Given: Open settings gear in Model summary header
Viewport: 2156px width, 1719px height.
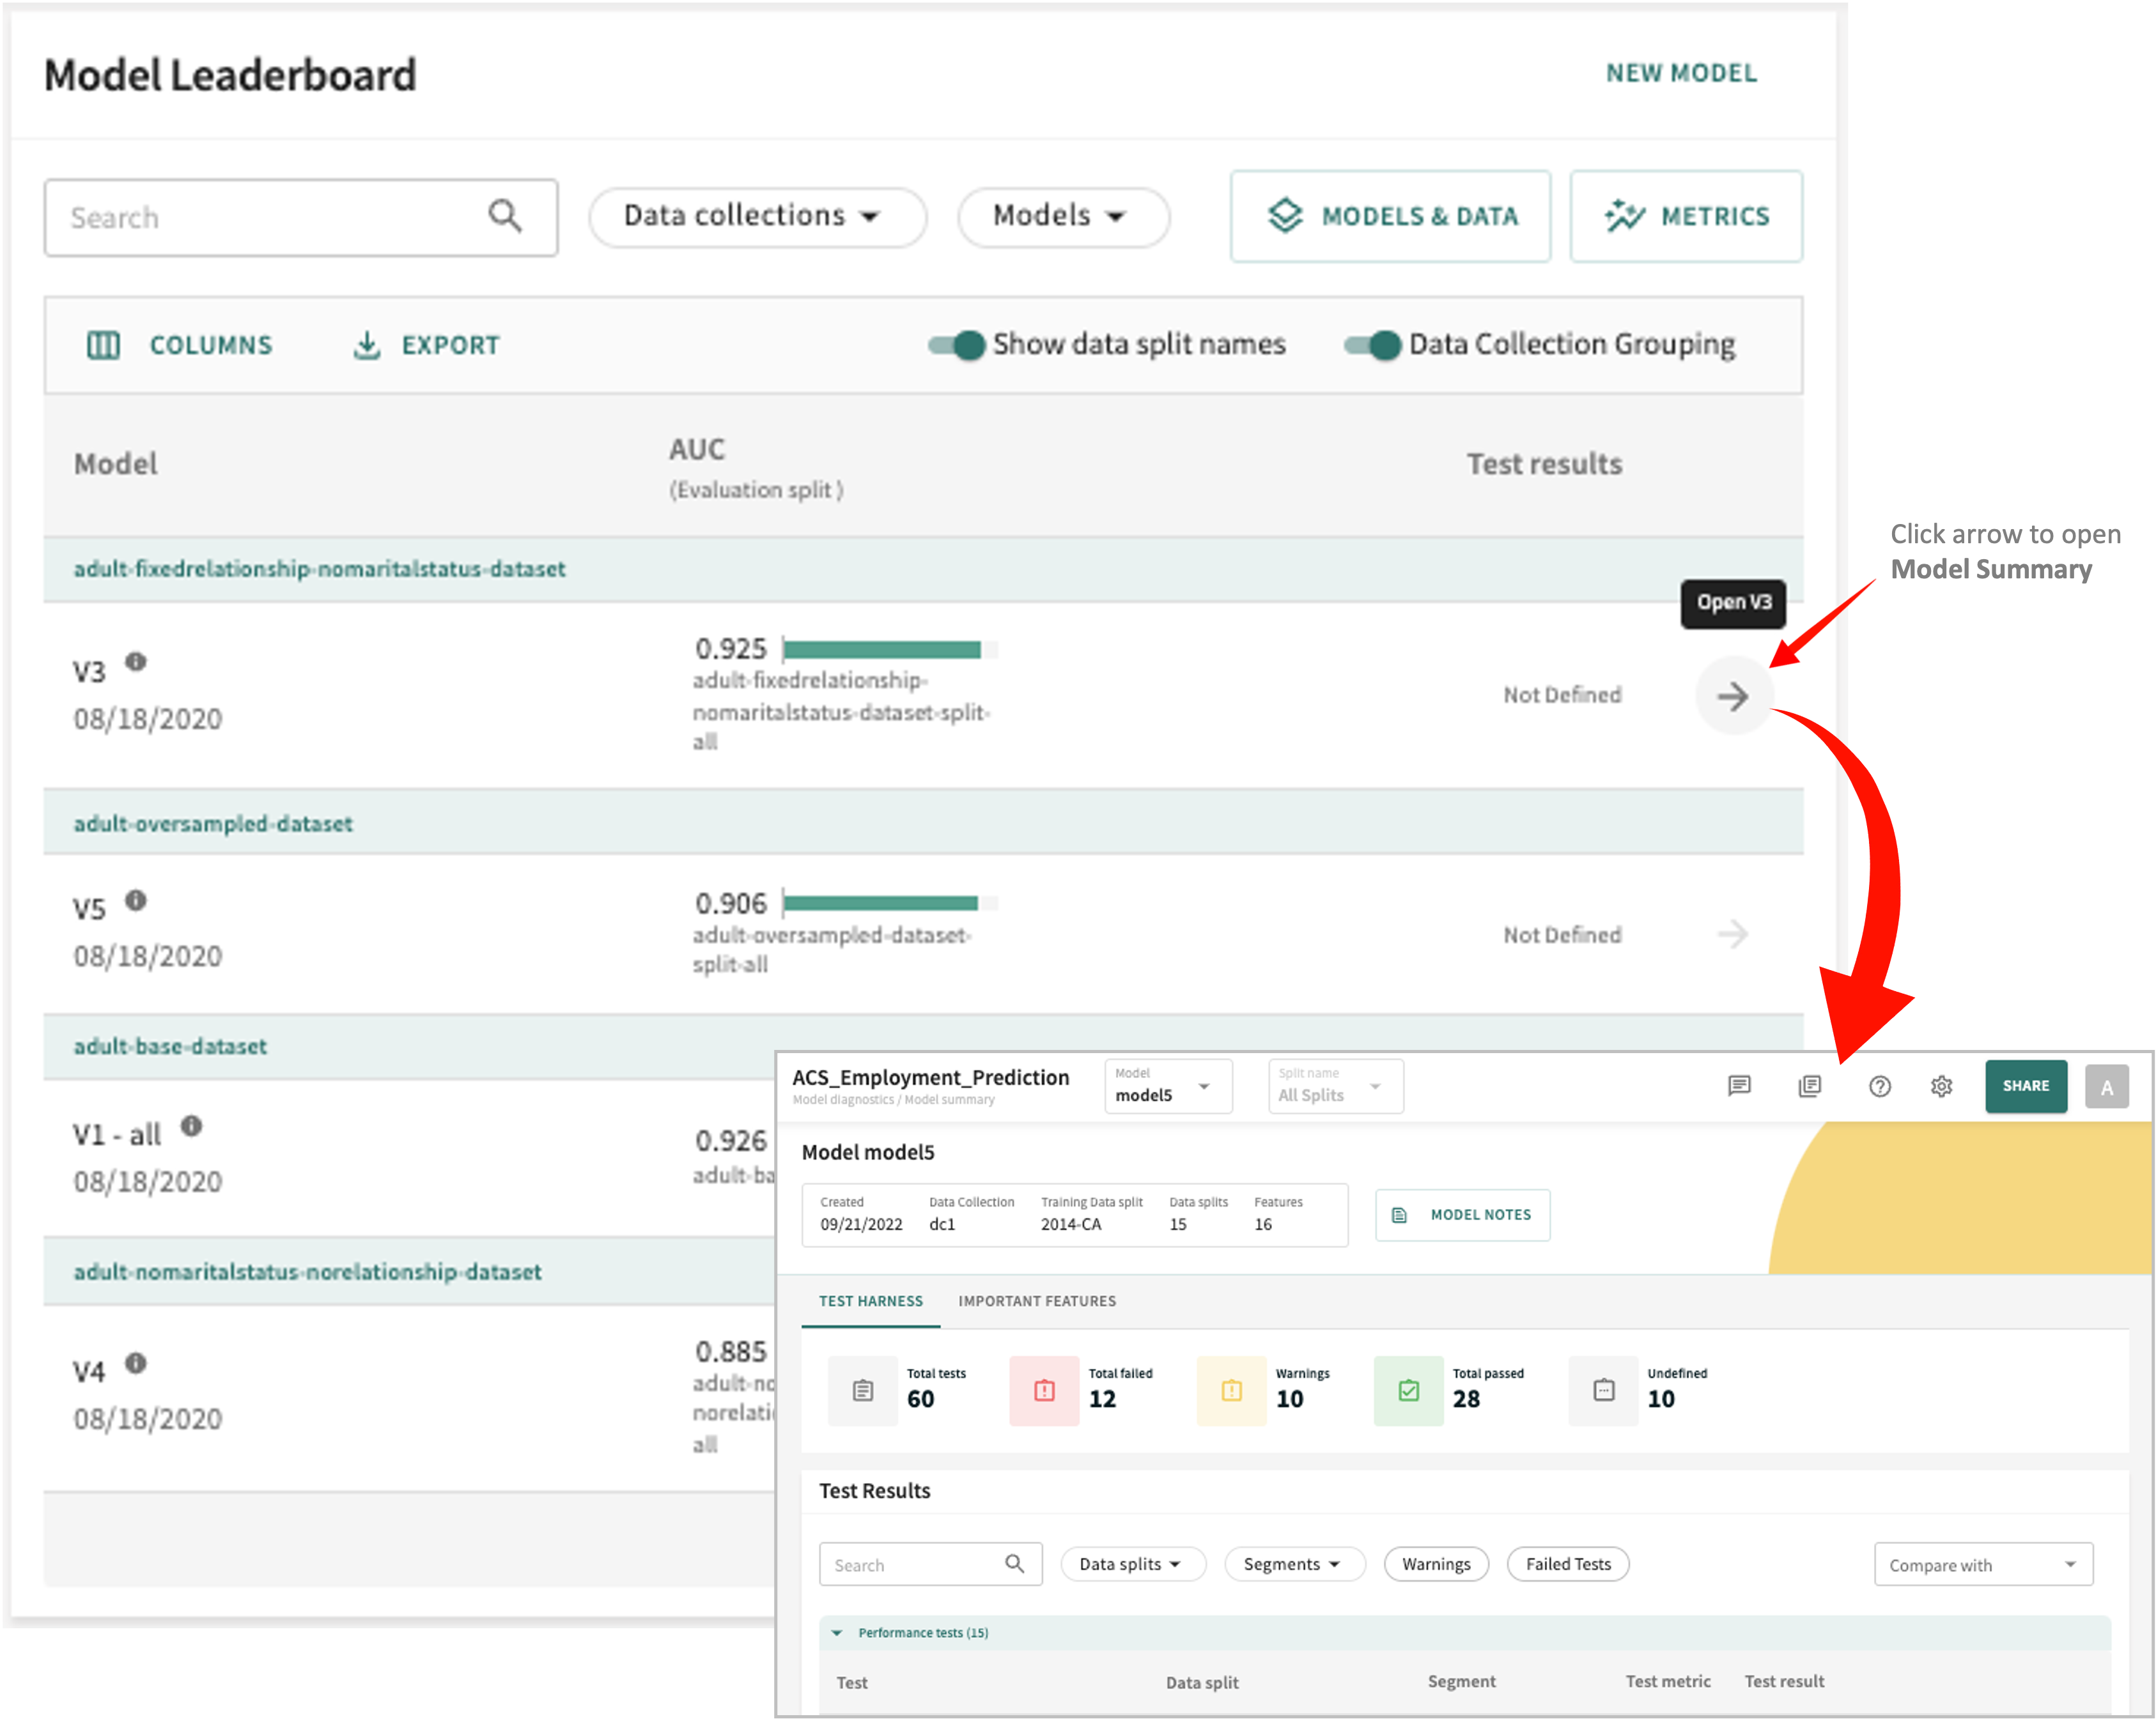Looking at the screenshot, I should (x=1941, y=1086).
